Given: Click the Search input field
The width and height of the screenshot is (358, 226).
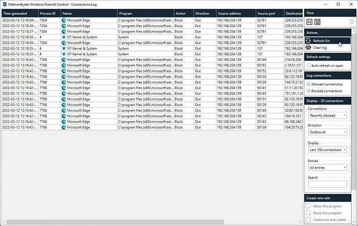Looking at the screenshot, I should [328, 184].
